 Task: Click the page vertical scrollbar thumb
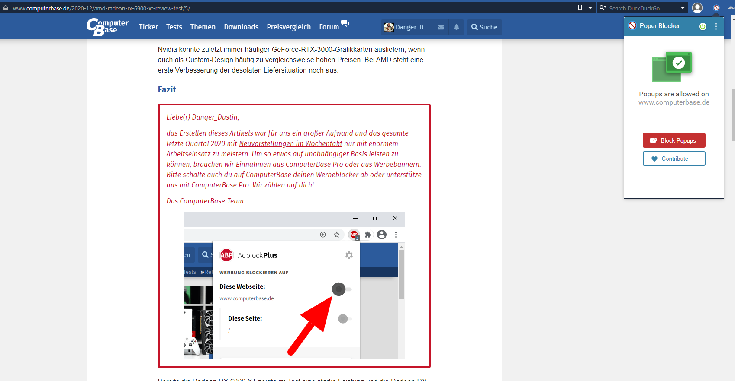733,115
